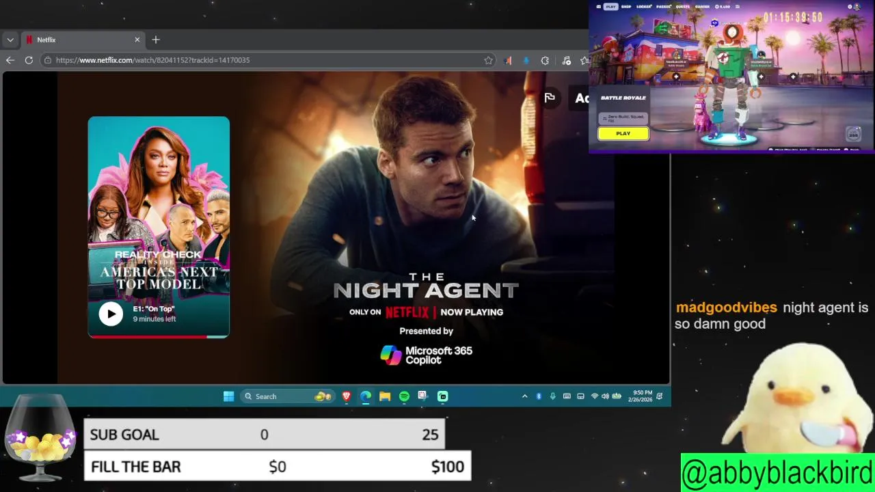Viewport: 875px width, 492px height.
Task: Open Fortnite QUESTS tab
Action: pos(682,7)
